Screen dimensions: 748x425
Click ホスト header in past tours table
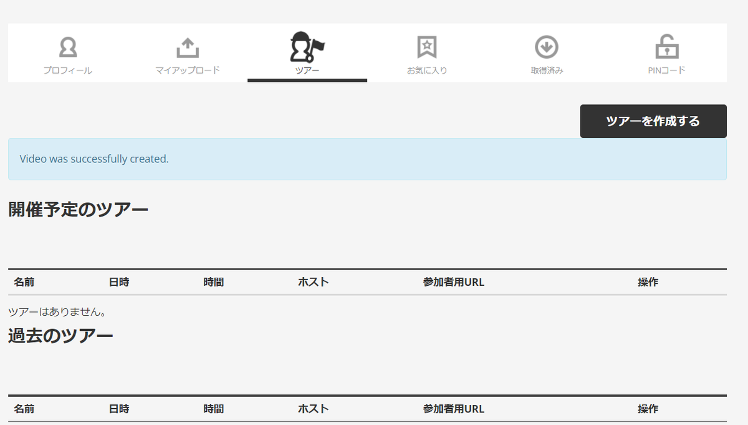(314, 409)
